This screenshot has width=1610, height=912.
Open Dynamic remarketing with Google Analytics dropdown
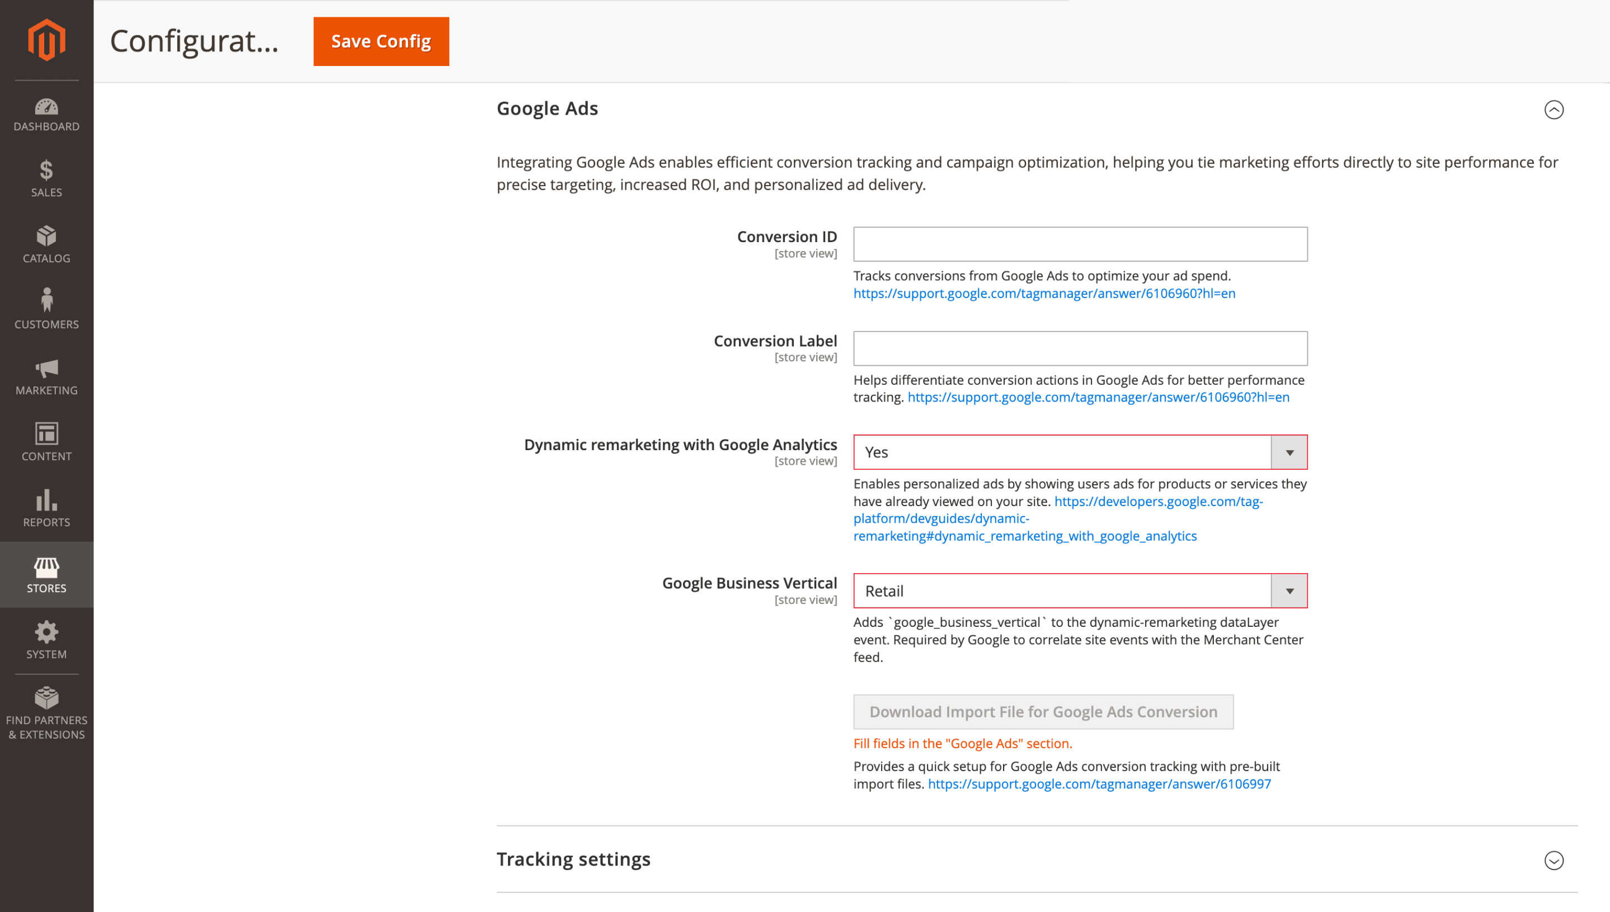pyautogui.click(x=1080, y=452)
